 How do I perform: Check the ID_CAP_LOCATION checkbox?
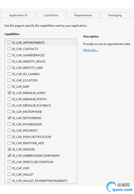[9, 80]
